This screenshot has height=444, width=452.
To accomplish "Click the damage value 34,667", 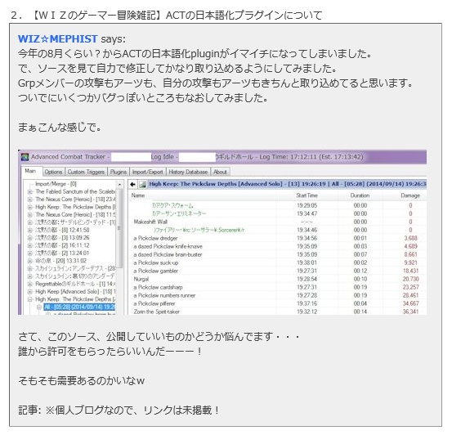I will coord(410,304).
